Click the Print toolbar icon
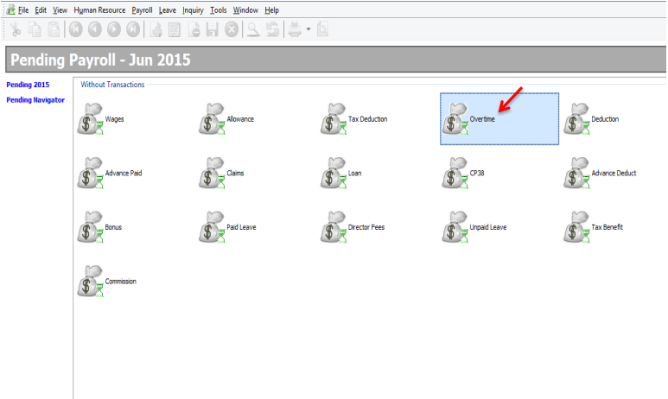This screenshot has height=399, width=668. point(295,29)
